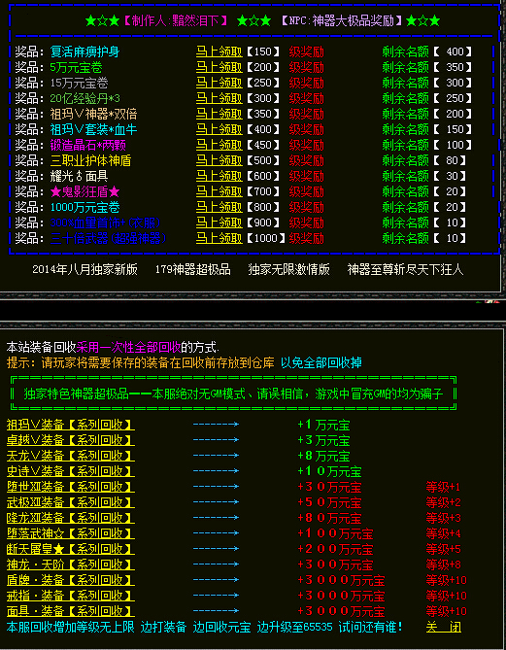The height and width of the screenshot is (650, 506).
Task: Click the +8万元宝 reward value
Action: point(323,456)
